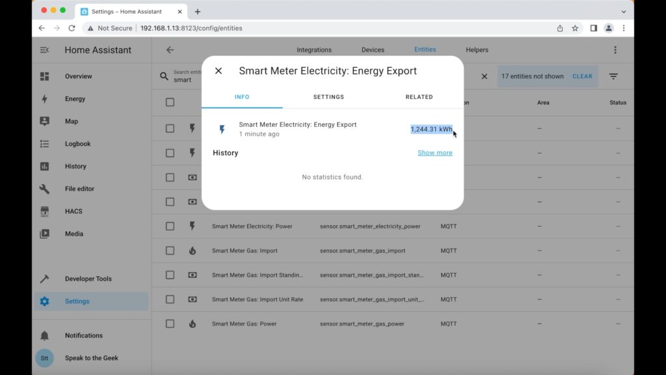Open the Speak to the Geek profile avatar
This screenshot has width=666, height=375.
point(45,358)
